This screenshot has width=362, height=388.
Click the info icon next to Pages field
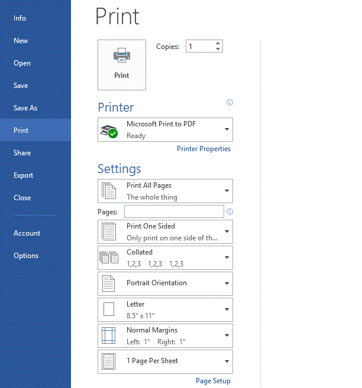click(230, 211)
